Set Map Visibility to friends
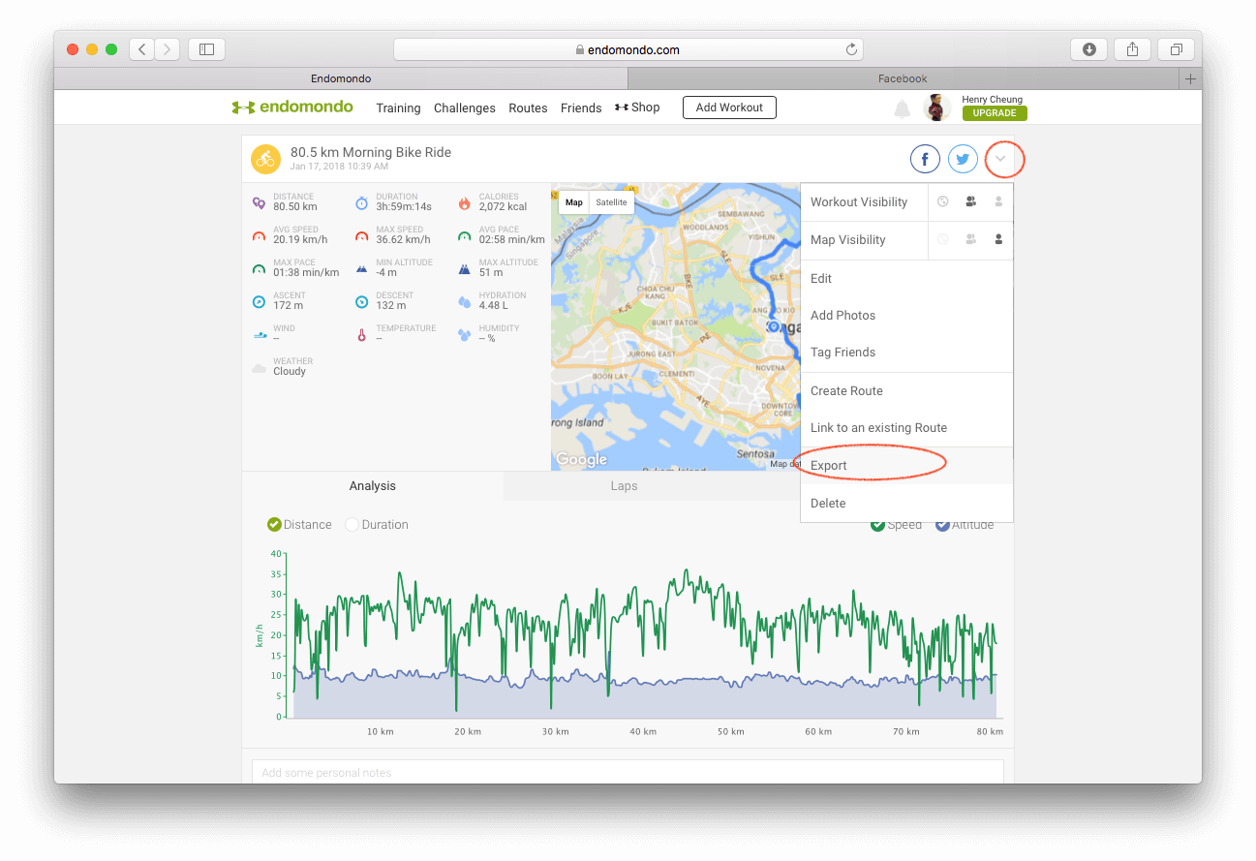 970,239
